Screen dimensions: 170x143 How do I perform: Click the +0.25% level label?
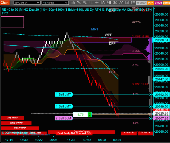[136, 22]
